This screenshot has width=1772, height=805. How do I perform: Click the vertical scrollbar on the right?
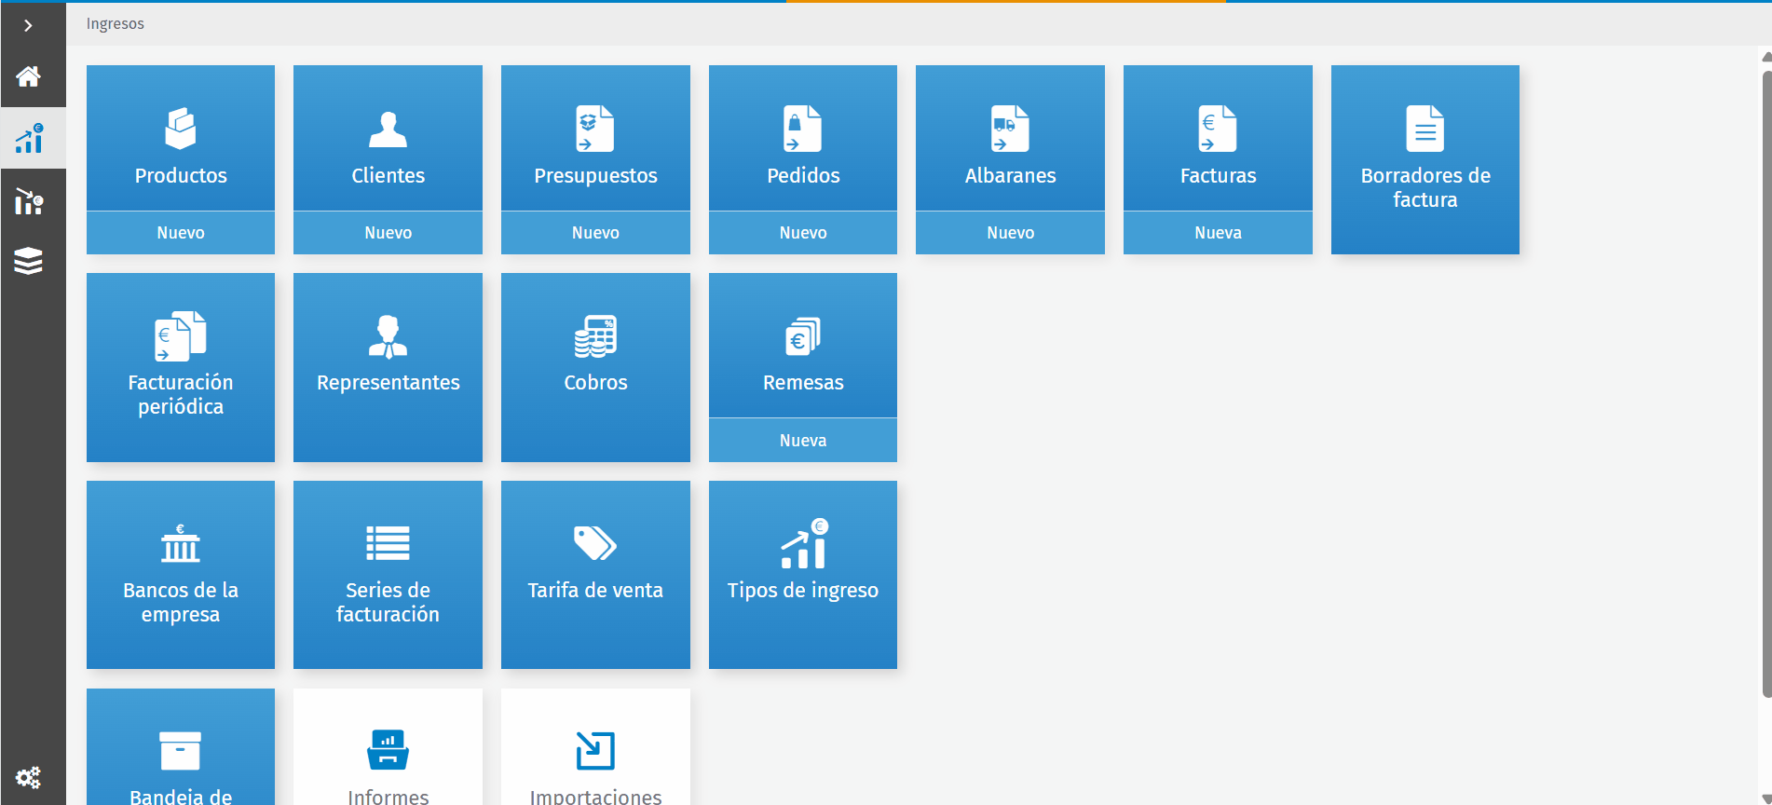click(1766, 384)
